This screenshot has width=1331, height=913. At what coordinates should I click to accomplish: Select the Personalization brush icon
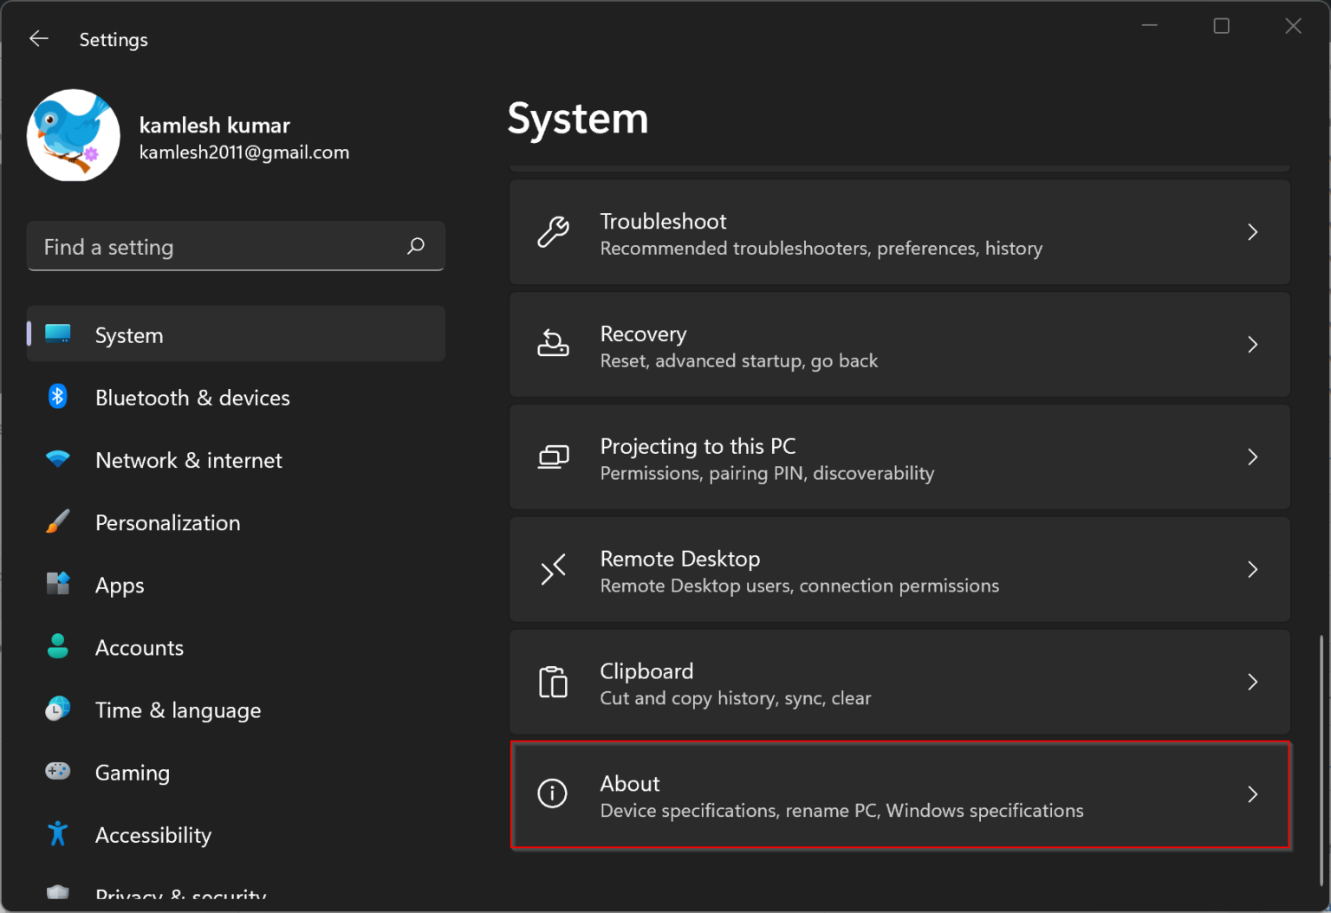point(57,521)
